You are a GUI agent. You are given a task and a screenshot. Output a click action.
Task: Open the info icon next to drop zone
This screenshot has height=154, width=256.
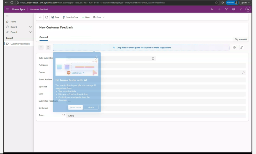234,48
